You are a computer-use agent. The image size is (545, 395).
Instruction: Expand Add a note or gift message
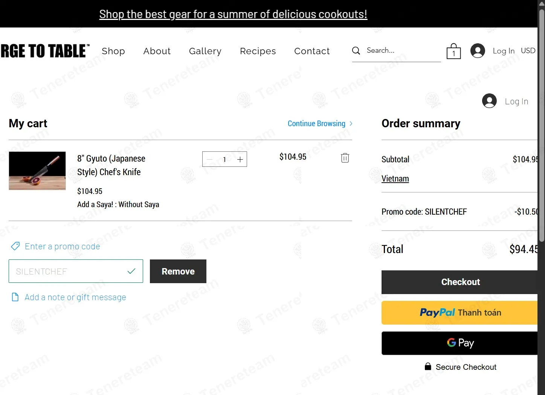pos(75,297)
